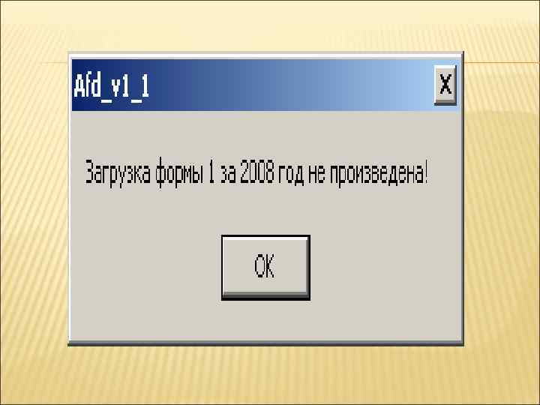Click the beige slide background outside dialog

pos(34,207)
